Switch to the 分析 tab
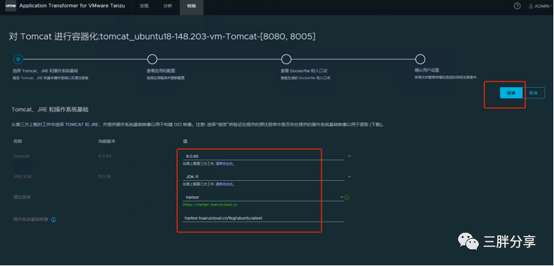554x266 pixels. pos(168,7)
